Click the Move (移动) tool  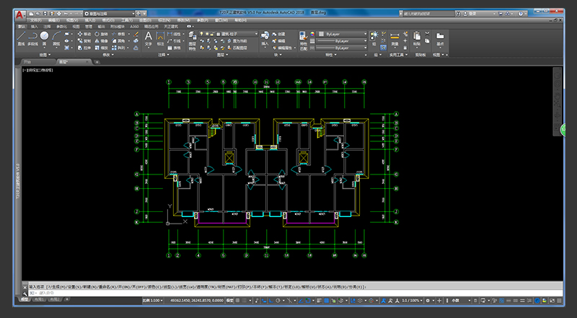pos(84,34)
